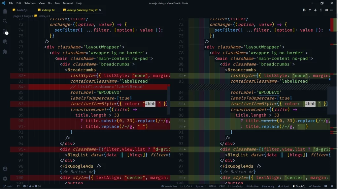The width and height of the screenshot is (338, 189).
Task: Open the Help menu
Action: [79, 3]
